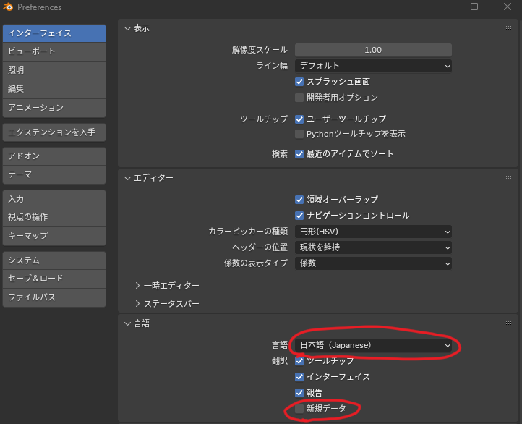Open the セーブ＆ロード tab

point(54,279)
